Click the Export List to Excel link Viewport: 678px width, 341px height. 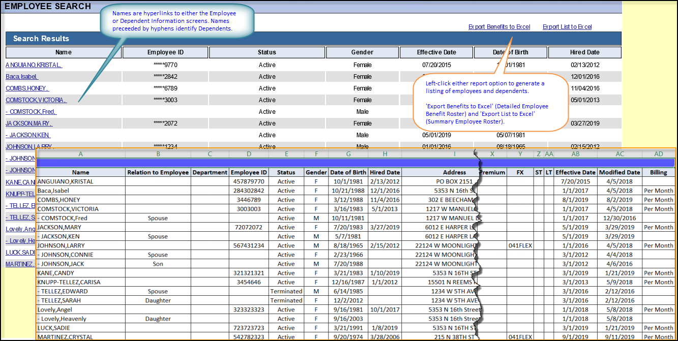point(567,27)
